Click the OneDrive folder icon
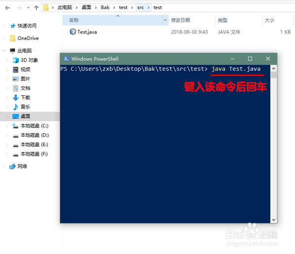This screenshot has width=295, height=254. [13, 38]
